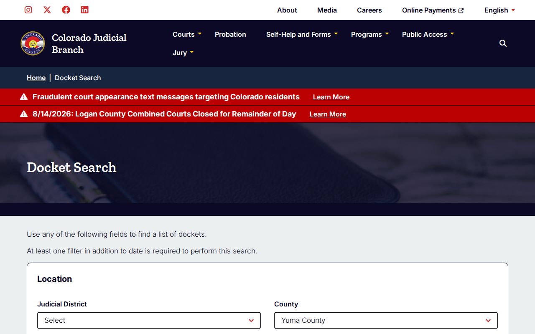Click the Colorado Judicial Branch title
Viewport: 535px width, 334px height.
[89, 43]
